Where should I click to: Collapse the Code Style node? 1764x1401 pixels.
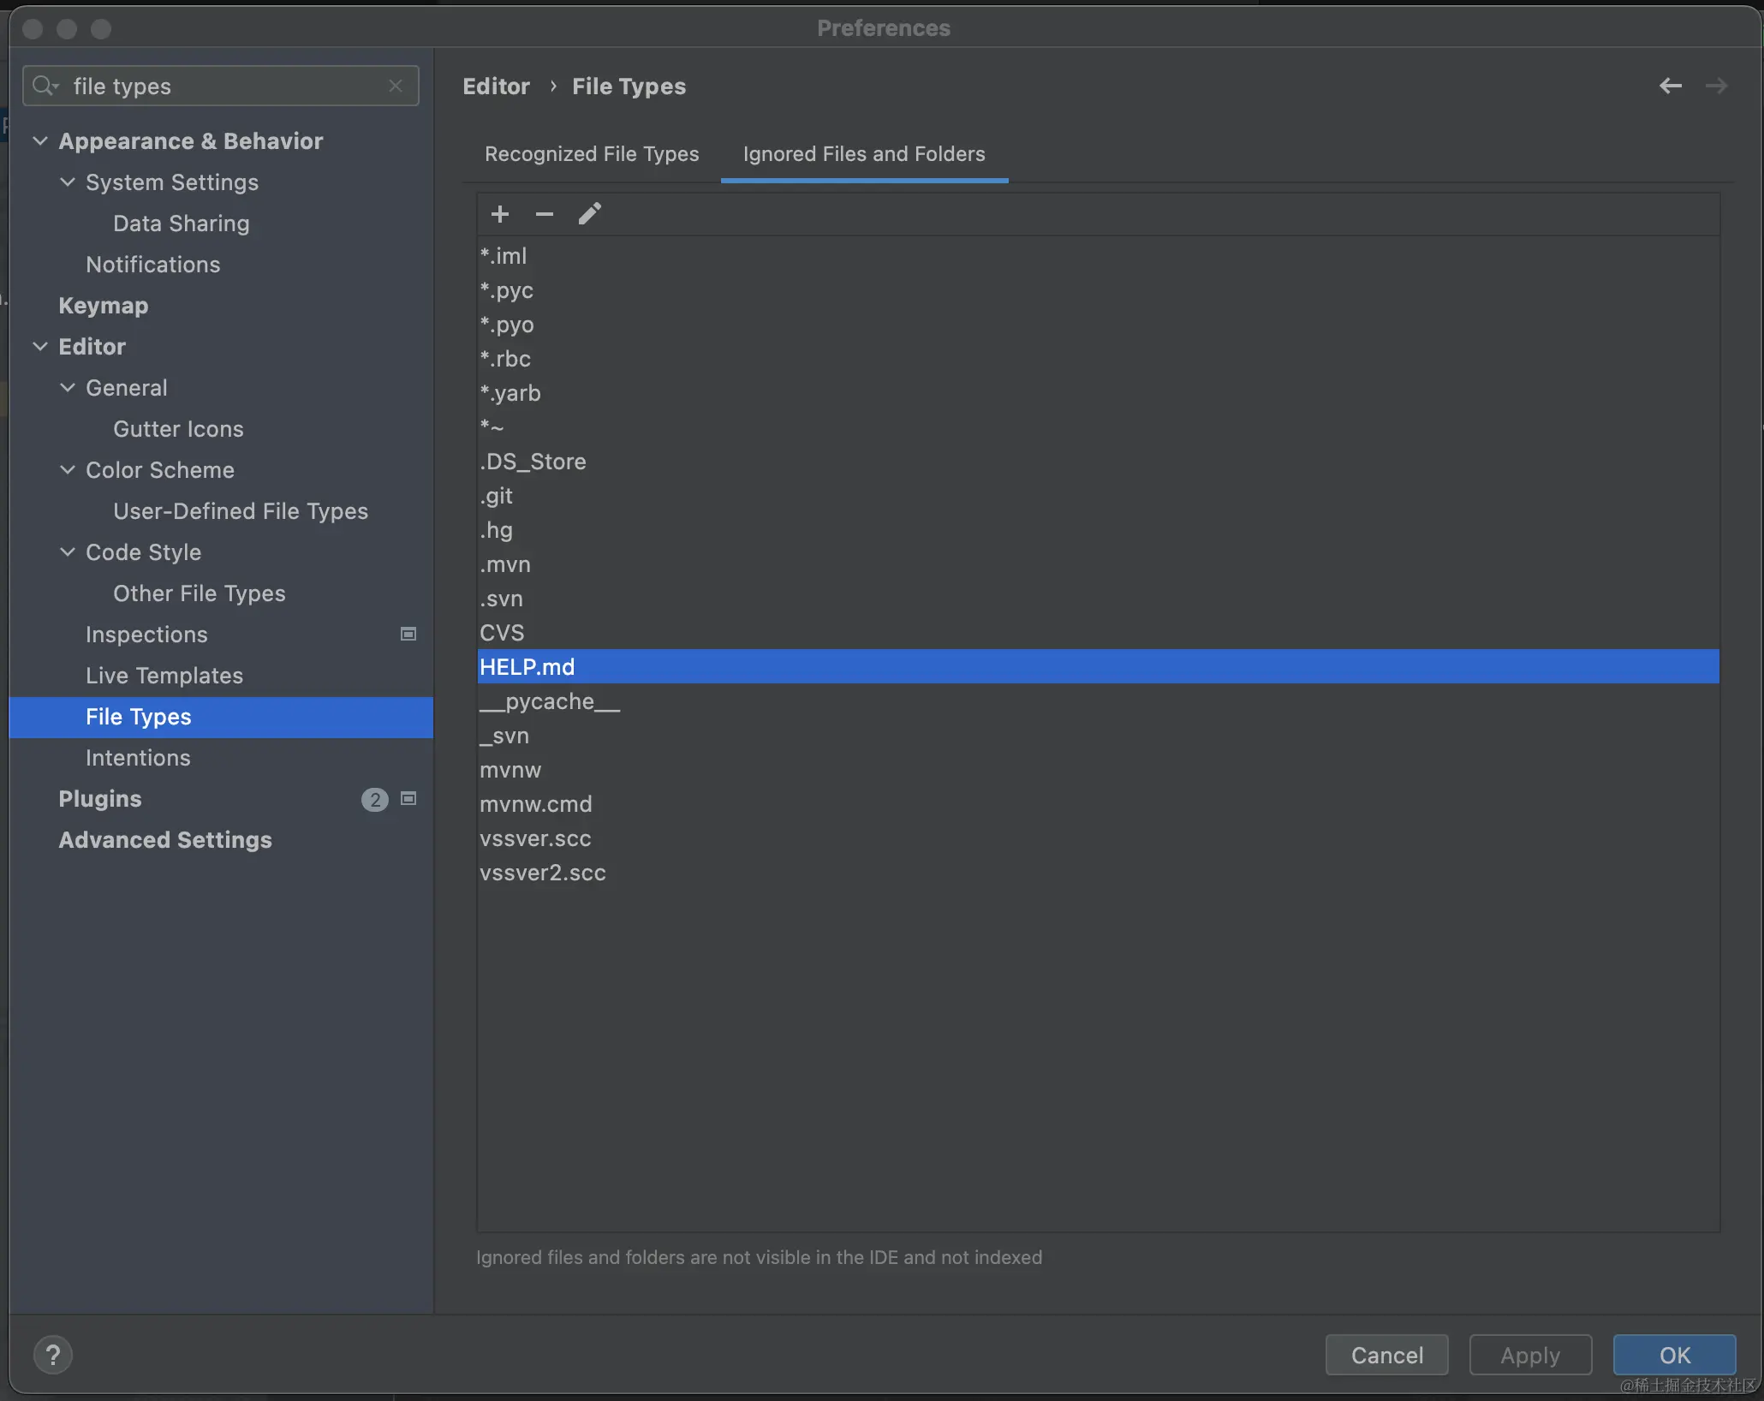click(67, 551)
